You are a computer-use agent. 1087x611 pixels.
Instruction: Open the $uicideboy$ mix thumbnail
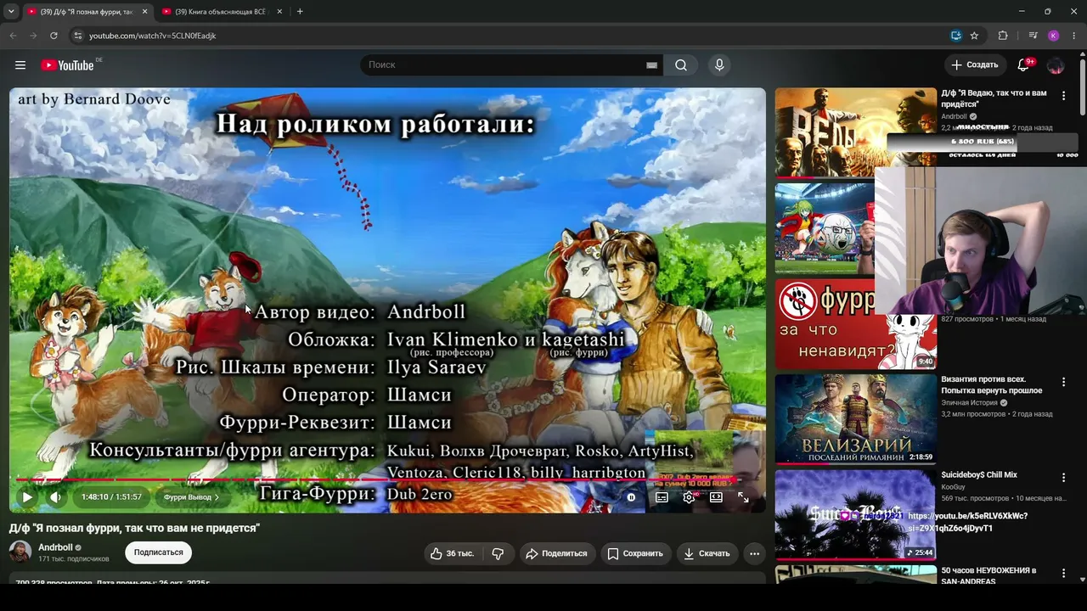pyautogui.click(x=855, y=515)
